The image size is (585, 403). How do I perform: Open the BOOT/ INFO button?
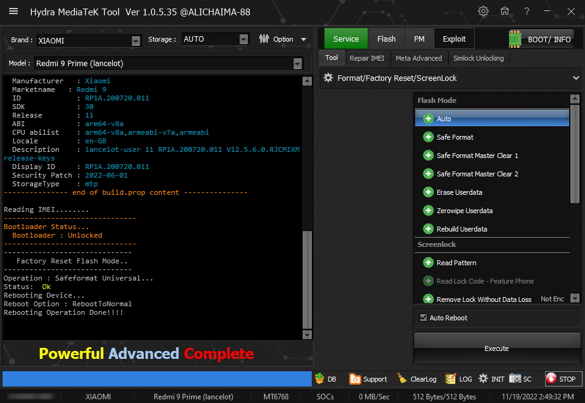pos(541,39)
